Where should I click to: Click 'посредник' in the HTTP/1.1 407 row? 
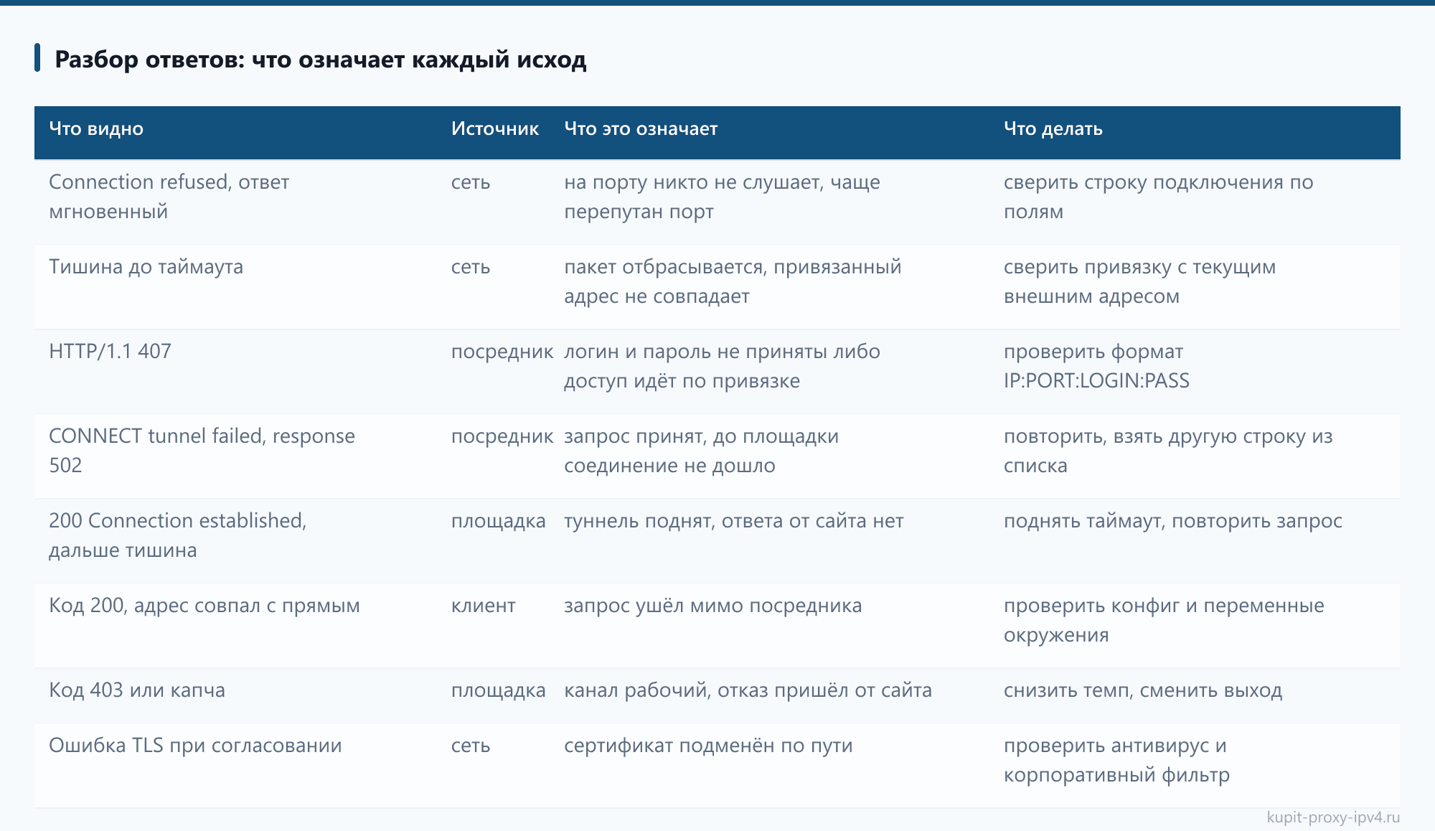502,352
